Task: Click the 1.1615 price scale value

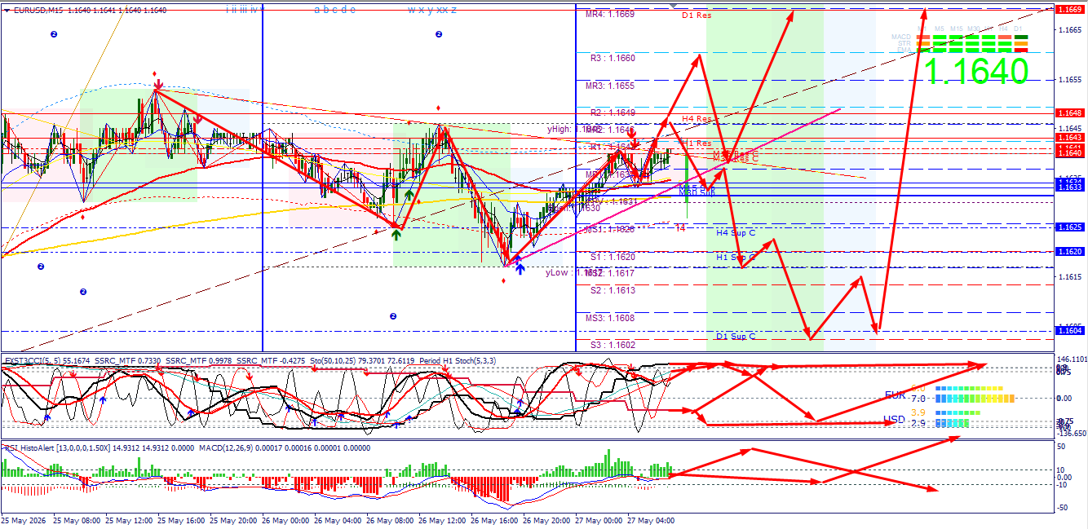Action: pyautogui.click(x=1070, y=277)
